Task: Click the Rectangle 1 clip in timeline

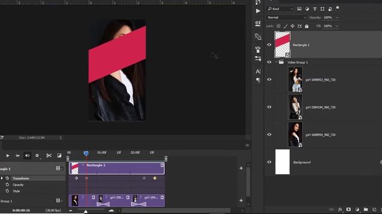Action: (117, 168)
